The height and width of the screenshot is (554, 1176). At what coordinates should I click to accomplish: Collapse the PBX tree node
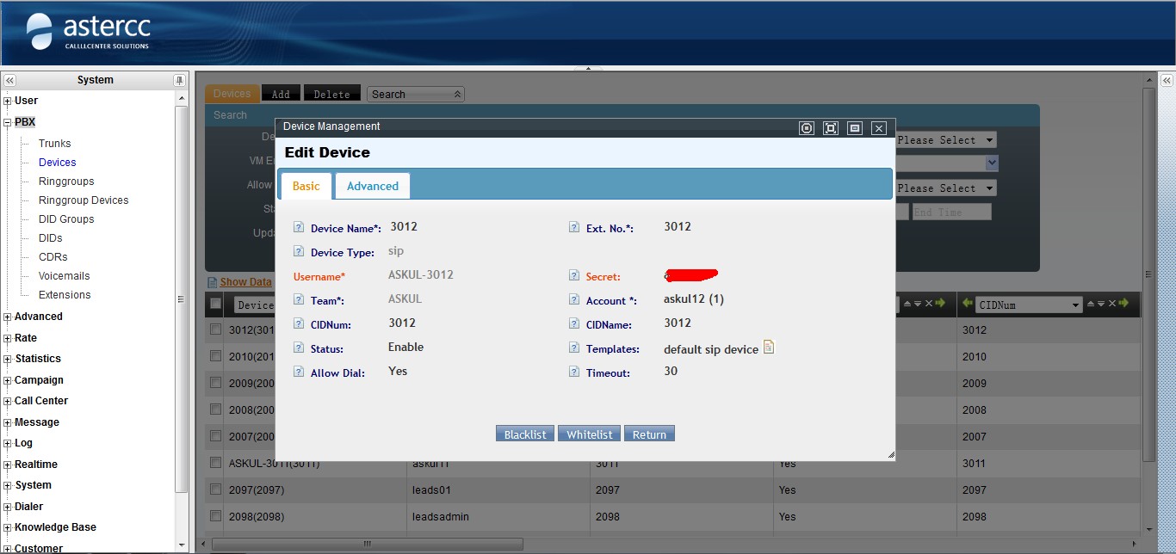tap(8, 122)
